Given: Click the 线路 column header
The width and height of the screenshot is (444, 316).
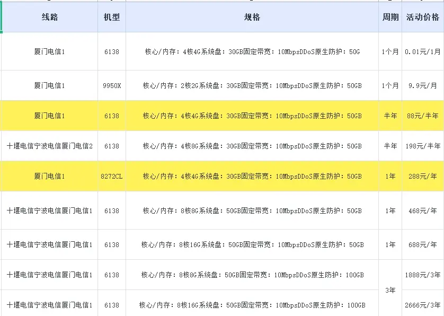Looking at the screenshot, I should click(50, 17).
